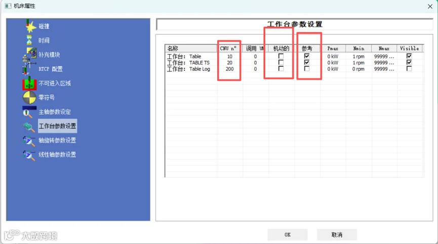Uncheck Visible checkbox for Table row
The width and height of the screenshot is (438, 244).
(x=409, y=56)
